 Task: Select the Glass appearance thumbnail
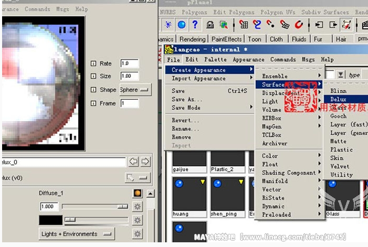(x=342, y=199)
